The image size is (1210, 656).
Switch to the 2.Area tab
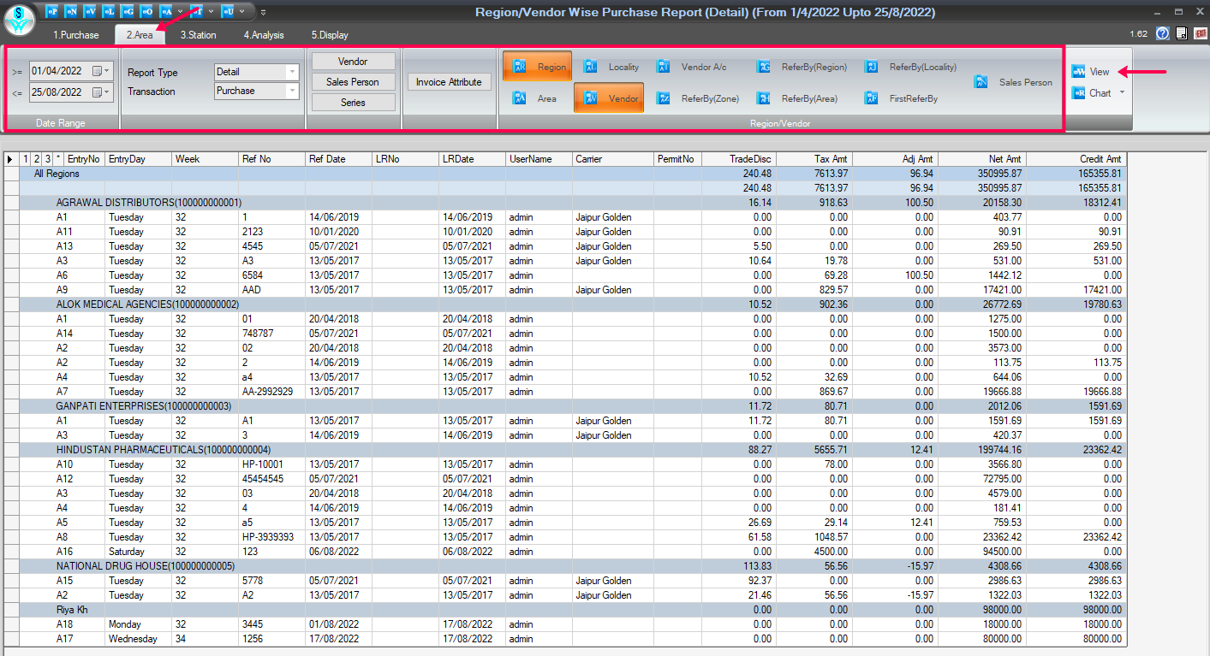click(x=140, y=35)
